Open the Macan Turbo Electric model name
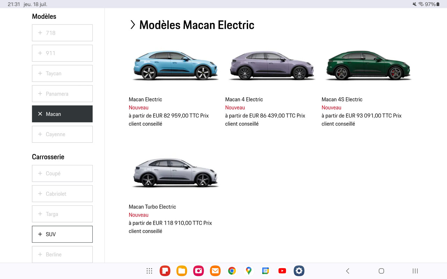 [152, 207]
